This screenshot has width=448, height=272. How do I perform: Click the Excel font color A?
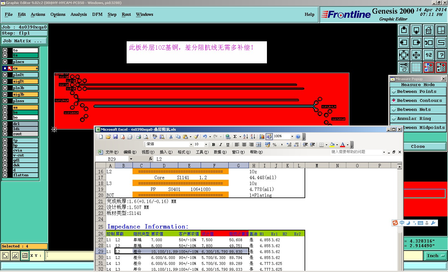[343, 145]
